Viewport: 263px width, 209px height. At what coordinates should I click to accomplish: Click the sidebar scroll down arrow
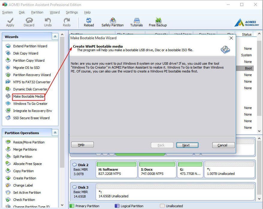[62, 205]
